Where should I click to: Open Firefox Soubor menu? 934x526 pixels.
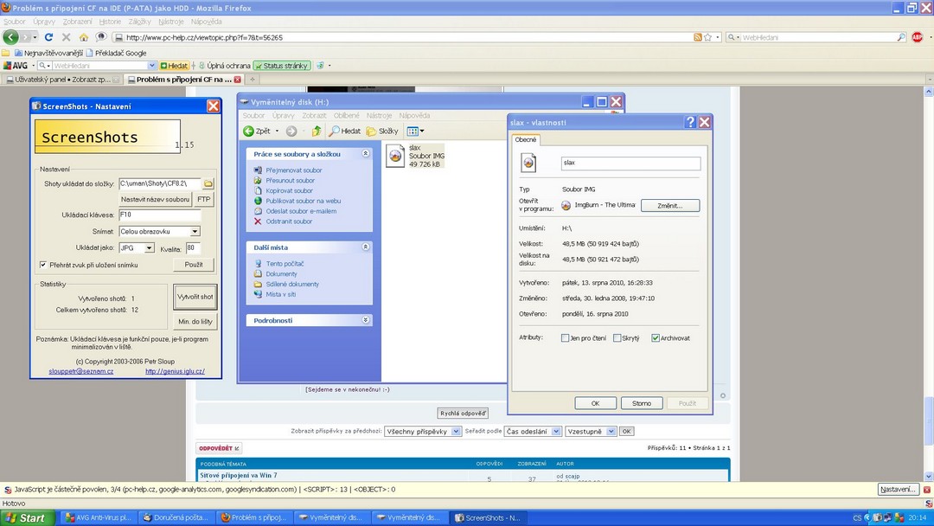pos(15,22)
